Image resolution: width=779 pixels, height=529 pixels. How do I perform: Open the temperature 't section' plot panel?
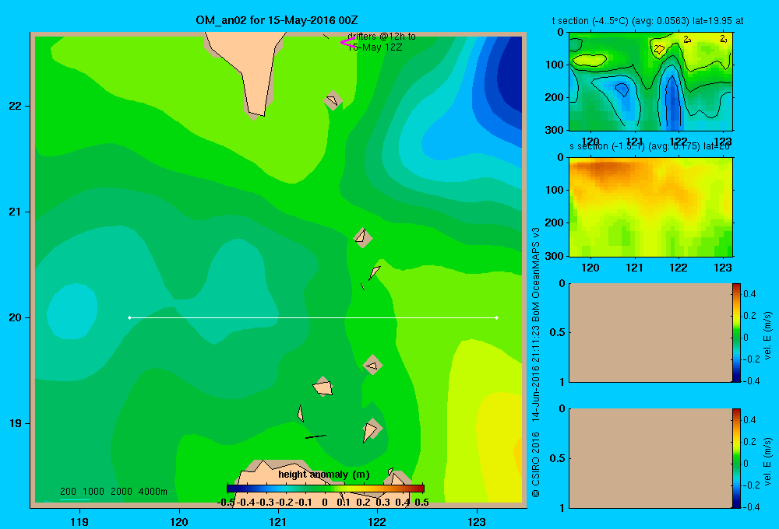click(650, 82)
